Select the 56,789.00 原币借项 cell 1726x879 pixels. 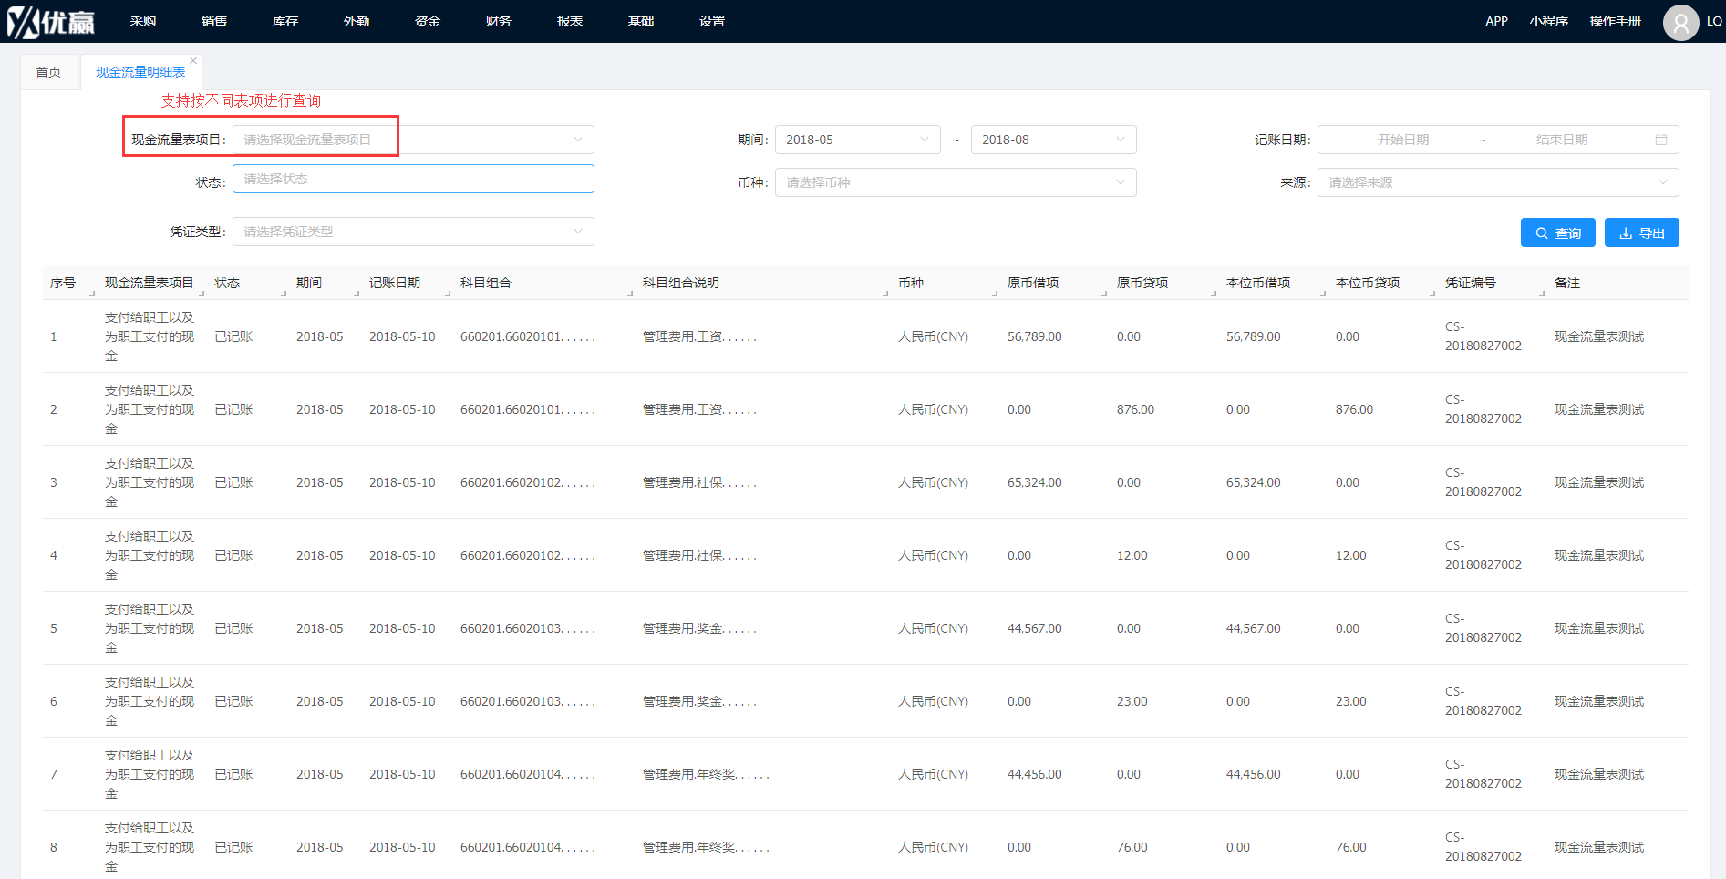(1035, 336)
